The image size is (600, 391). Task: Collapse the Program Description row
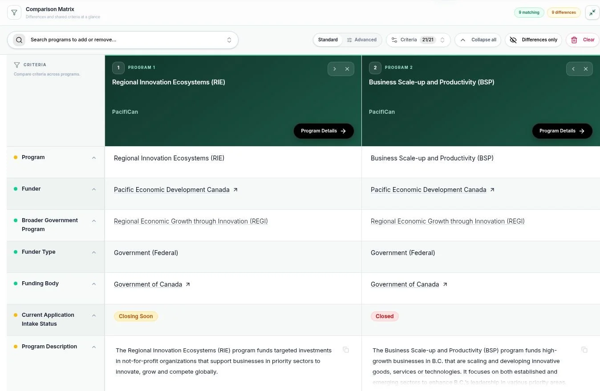click(94, 347)
